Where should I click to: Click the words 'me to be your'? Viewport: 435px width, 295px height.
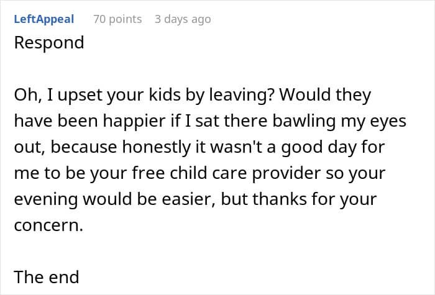pyautogui.click(x=70, y=173)
